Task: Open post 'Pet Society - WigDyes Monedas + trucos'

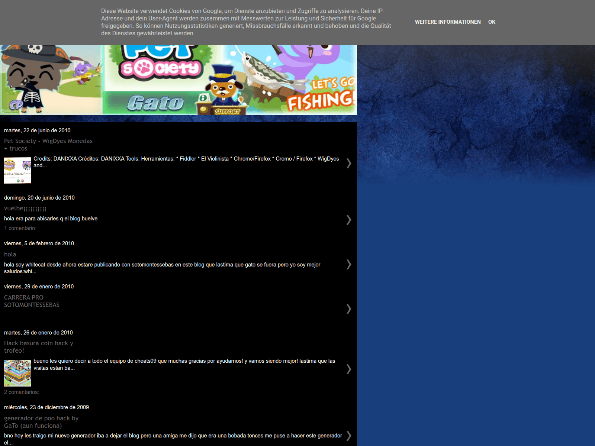Action: [x=48, y=145]
